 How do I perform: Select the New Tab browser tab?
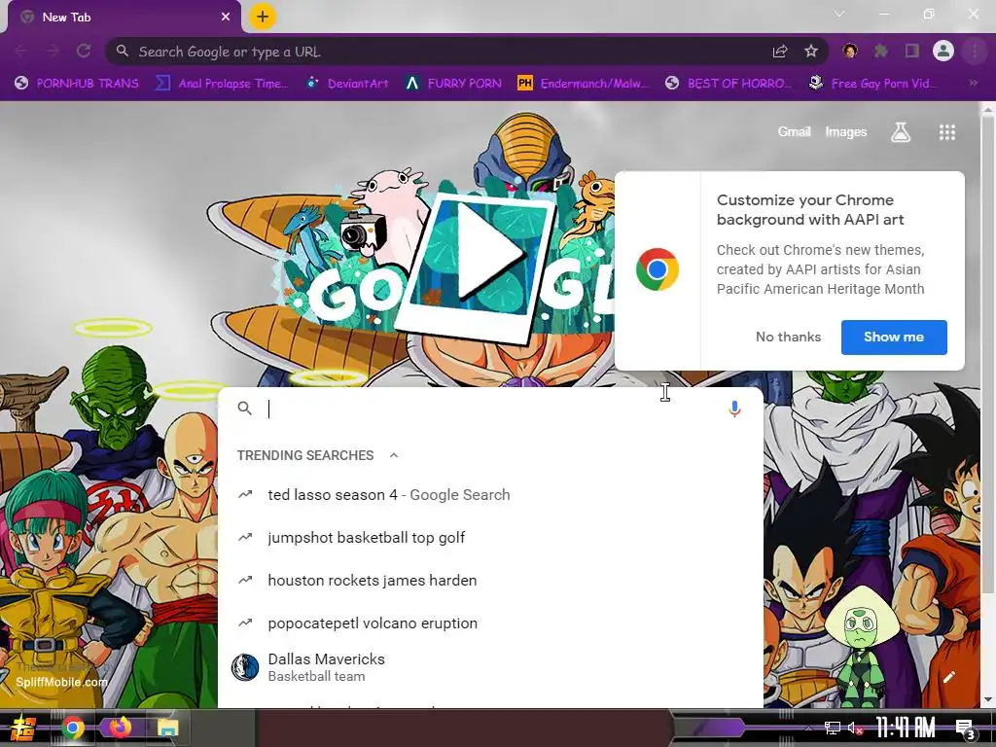124,18
